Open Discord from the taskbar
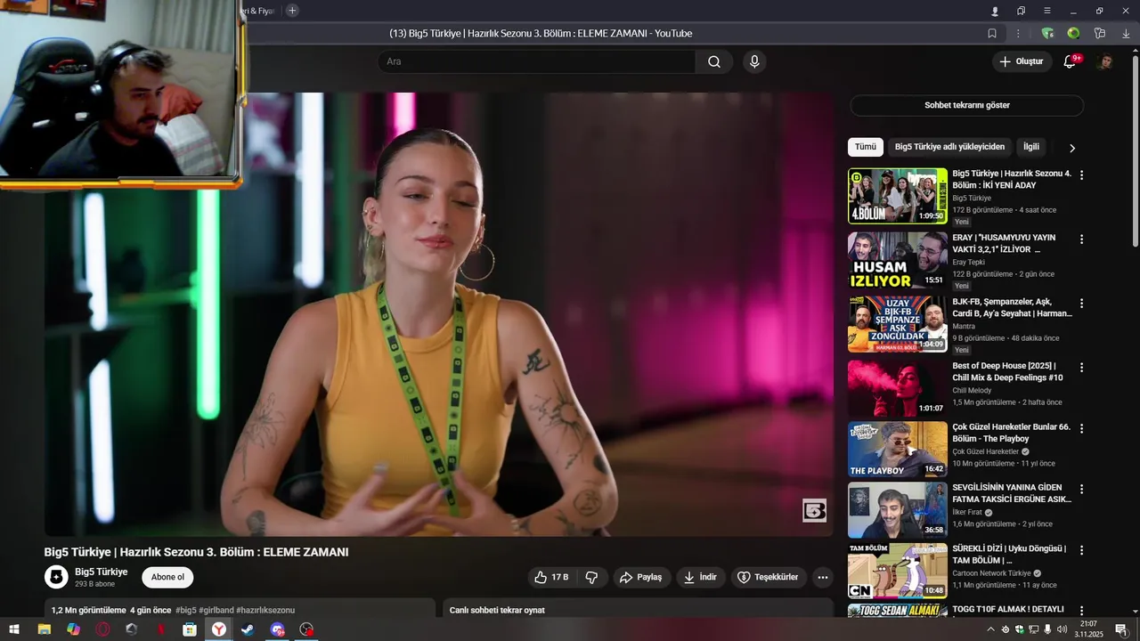This screenshot has width=1140, height=641. point(278,629)
